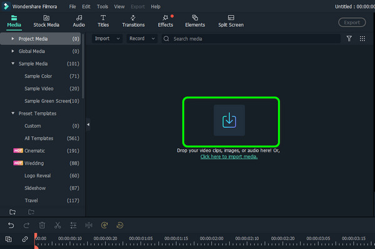Click the timer speed icon in toolbar
This screenshot has width=375, height=249.
tap(120, 225)
